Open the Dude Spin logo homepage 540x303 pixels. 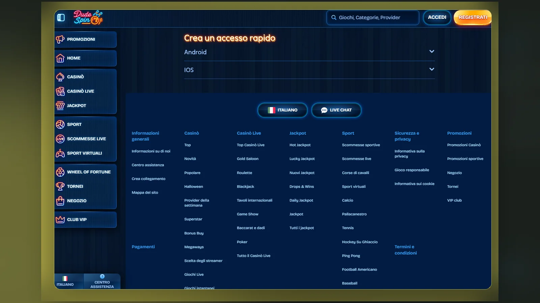(88, 18)
